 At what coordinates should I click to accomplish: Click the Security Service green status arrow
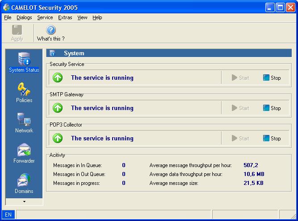pos(58,78)
